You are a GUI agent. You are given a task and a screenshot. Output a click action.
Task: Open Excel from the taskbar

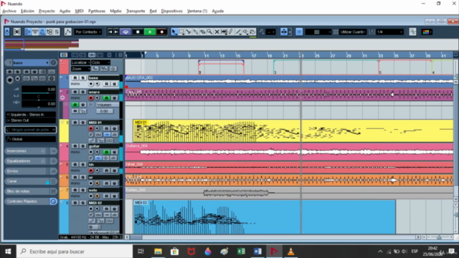pyautogui.click(x=241, y=252)
